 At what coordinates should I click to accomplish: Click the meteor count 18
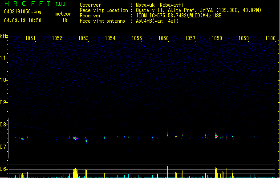(x=65, y=20)
